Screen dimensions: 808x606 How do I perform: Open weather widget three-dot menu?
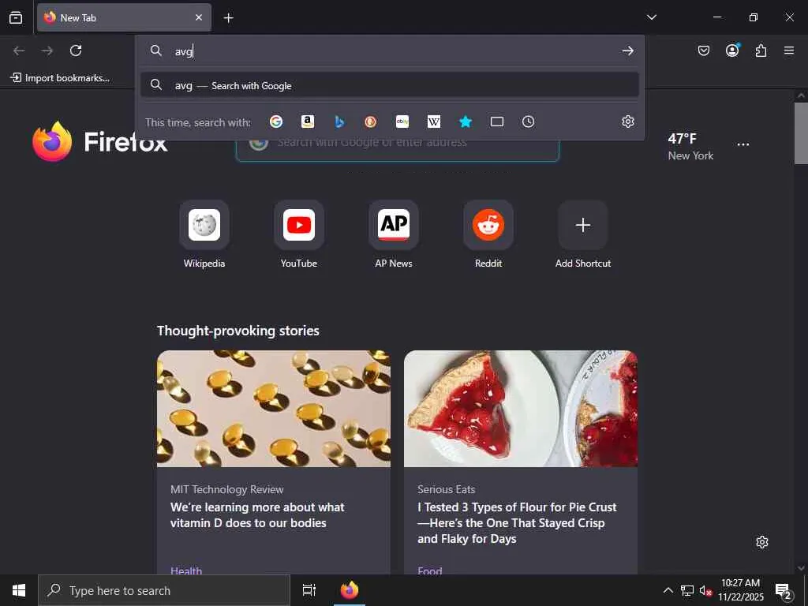click(x=743, y=145)
